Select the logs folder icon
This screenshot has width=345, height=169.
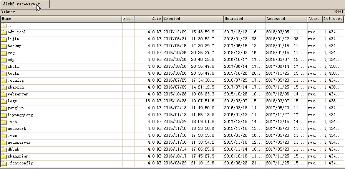click(4, 101)
